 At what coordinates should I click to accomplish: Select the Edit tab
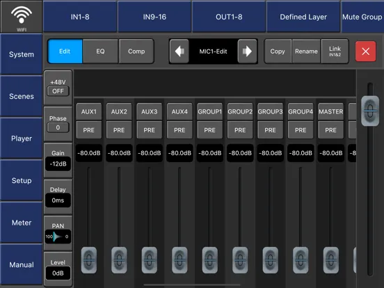[65, 51]
